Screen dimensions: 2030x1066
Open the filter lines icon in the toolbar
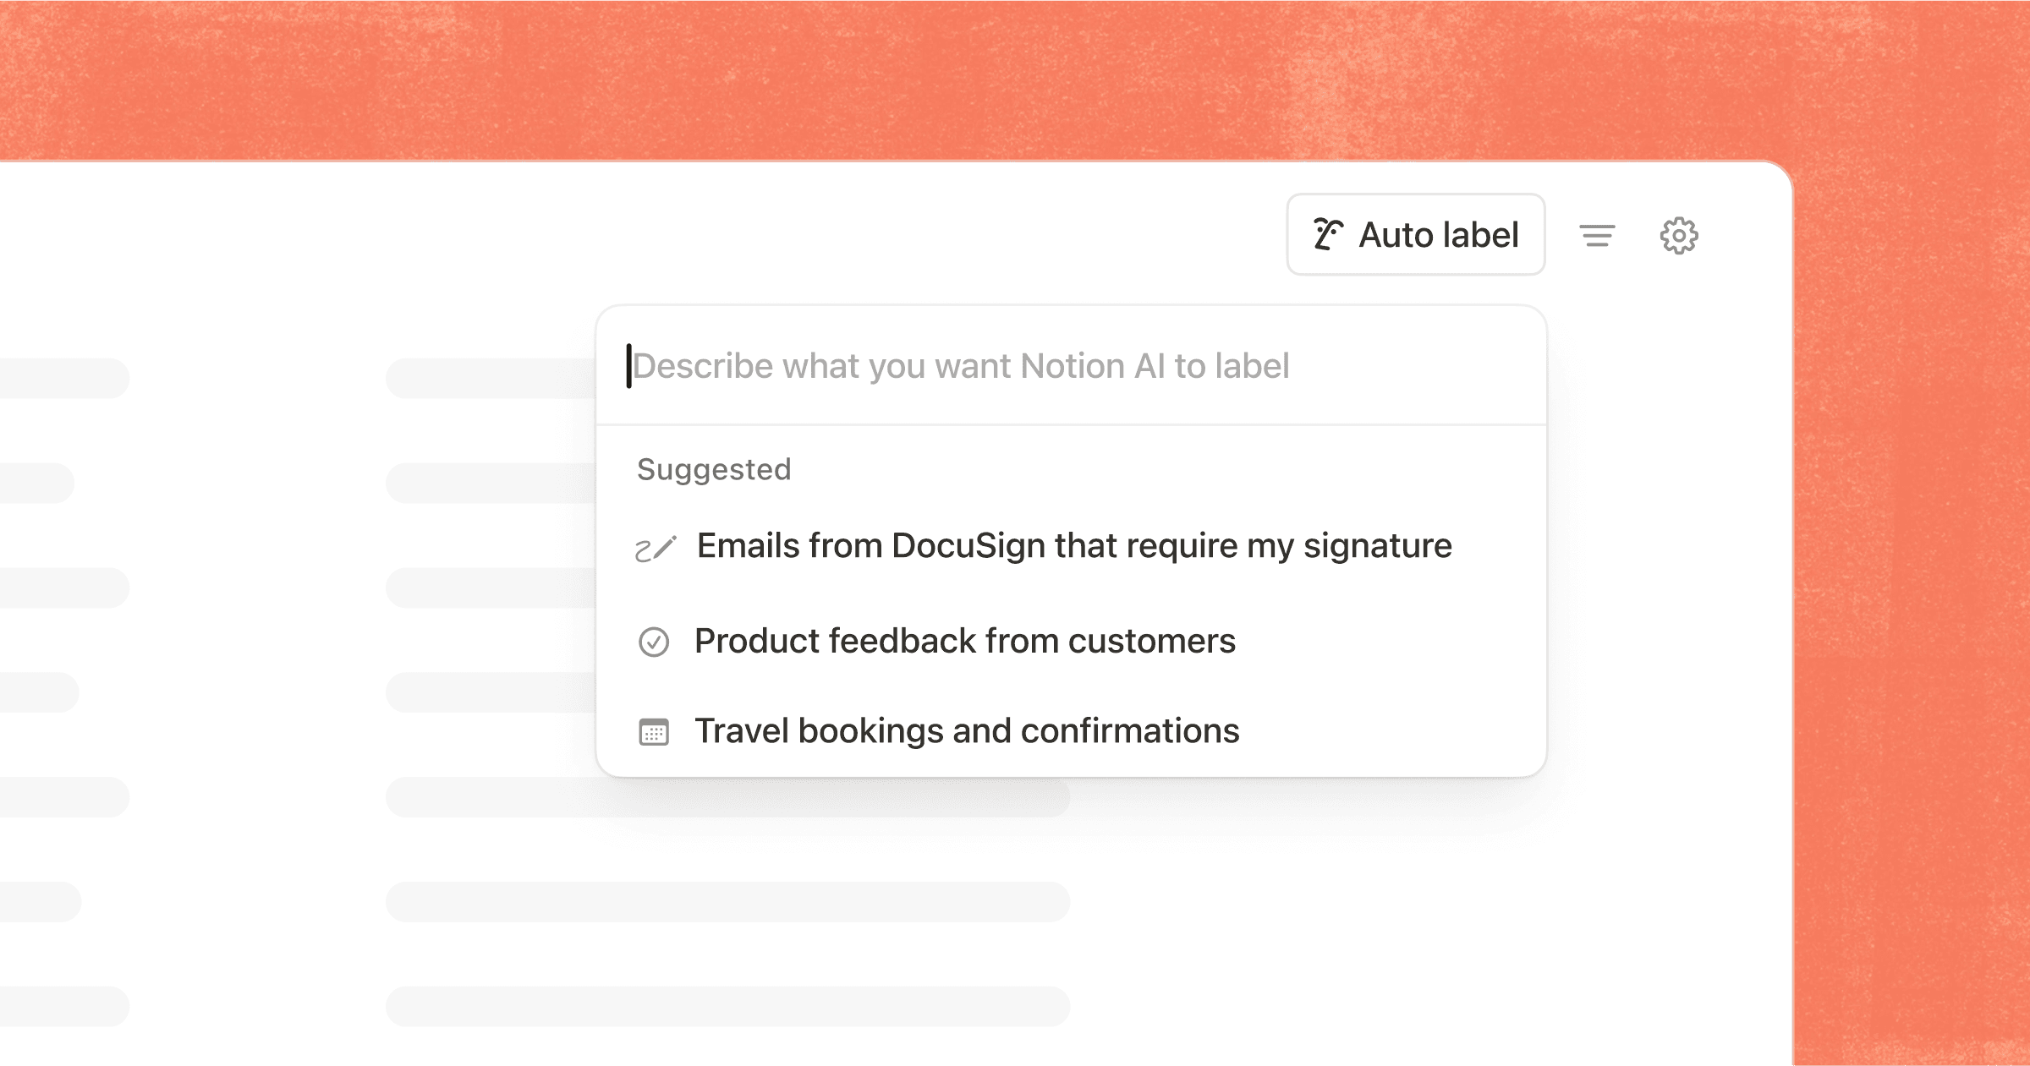[x=1598, y=235]
